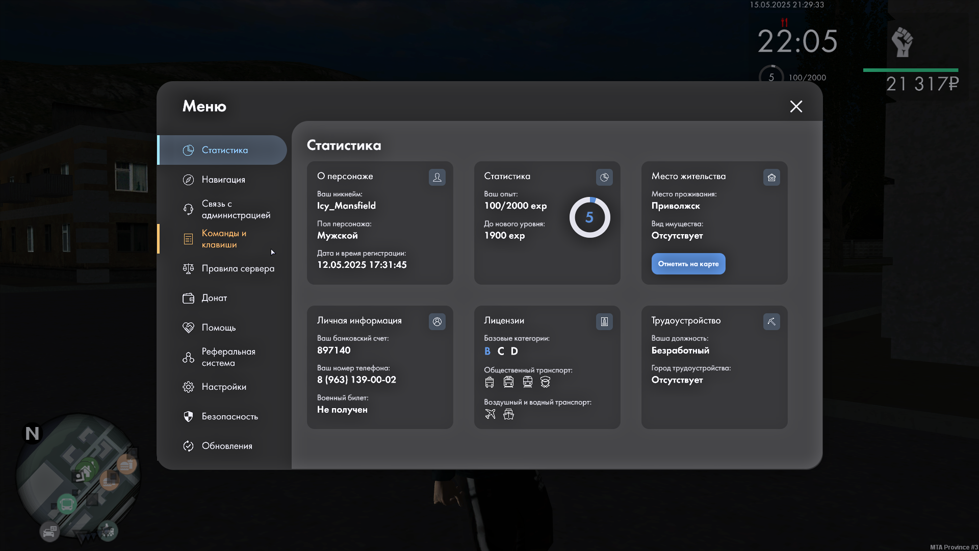The image size is (979, 551).
Task: Click the HUD level circle near 100/2000
Action: (771, 77)
